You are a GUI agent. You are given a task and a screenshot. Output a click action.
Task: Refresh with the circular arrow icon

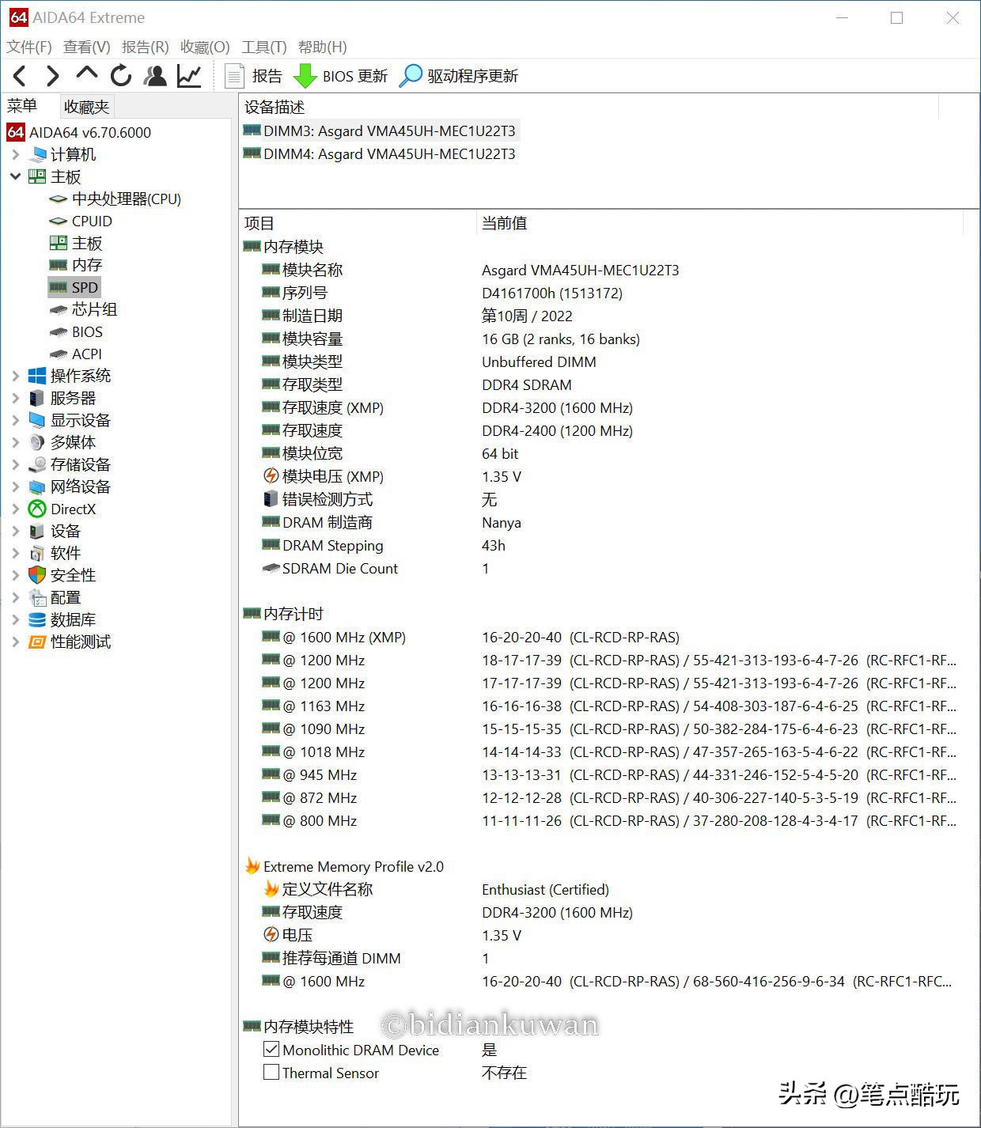(x=120, y=75)
